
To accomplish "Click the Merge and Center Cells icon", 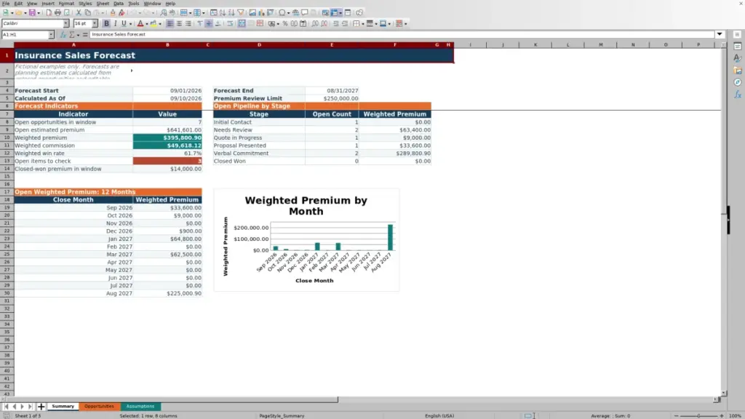I will 242,24.
